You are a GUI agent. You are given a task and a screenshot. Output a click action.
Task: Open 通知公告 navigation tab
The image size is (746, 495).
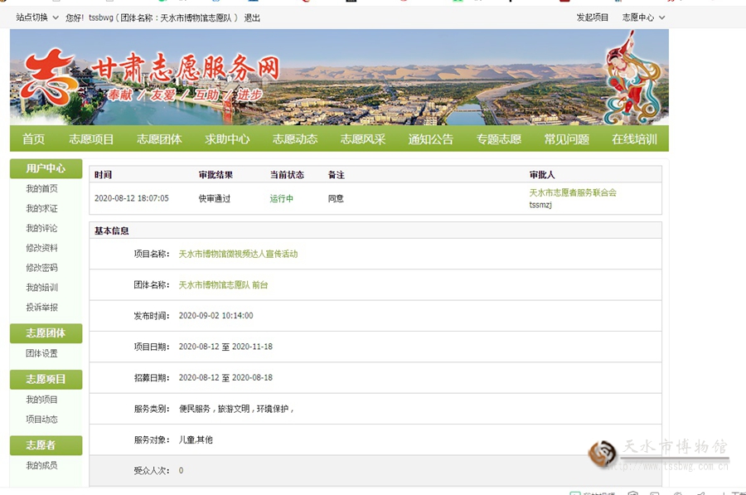tap(430, 139)
